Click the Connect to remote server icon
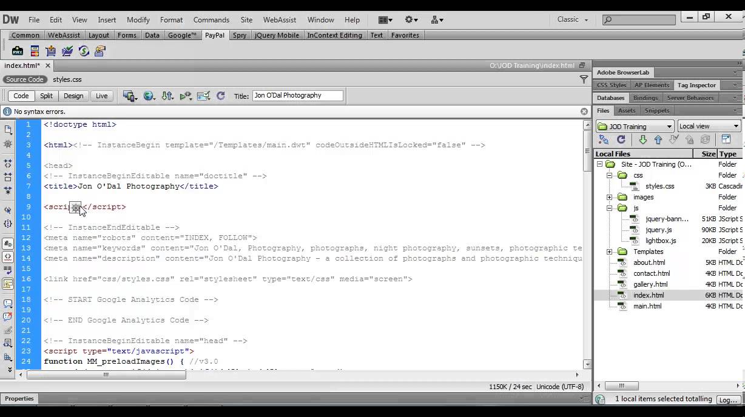This screenshot has height=417, width=745. [604, 140]
